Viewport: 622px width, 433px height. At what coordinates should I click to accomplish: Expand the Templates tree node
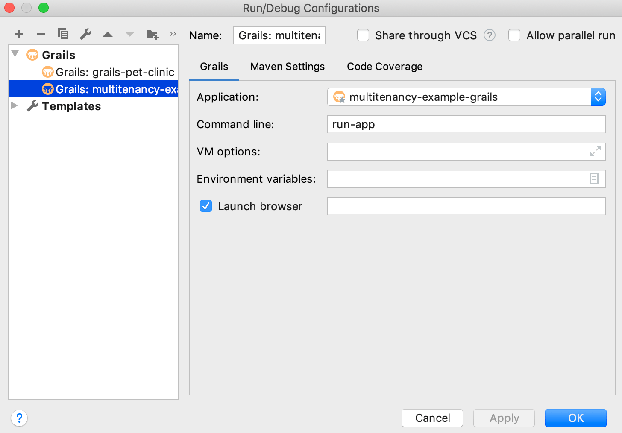pyautogui.click(x=15, y=105)
